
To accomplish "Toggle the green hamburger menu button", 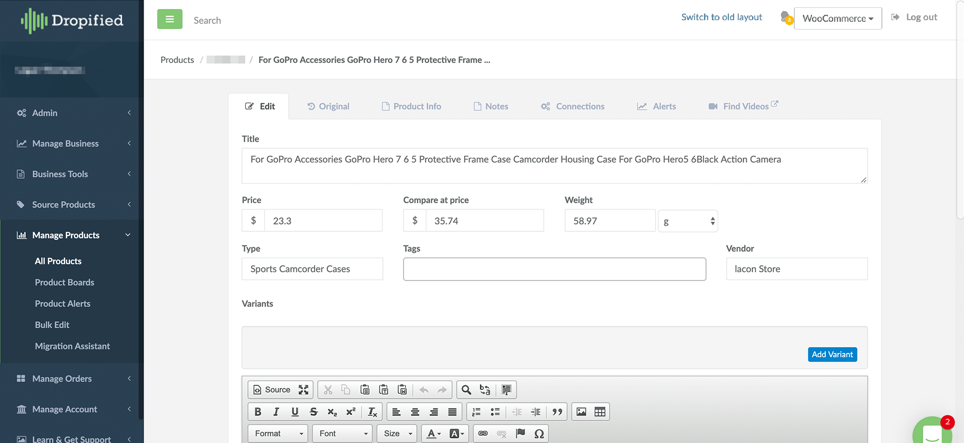I will (x=169, y=20).
